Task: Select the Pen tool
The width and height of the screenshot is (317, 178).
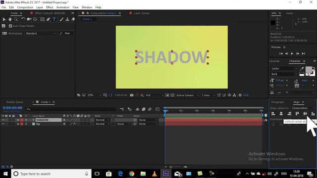Action: pos(48,19)
